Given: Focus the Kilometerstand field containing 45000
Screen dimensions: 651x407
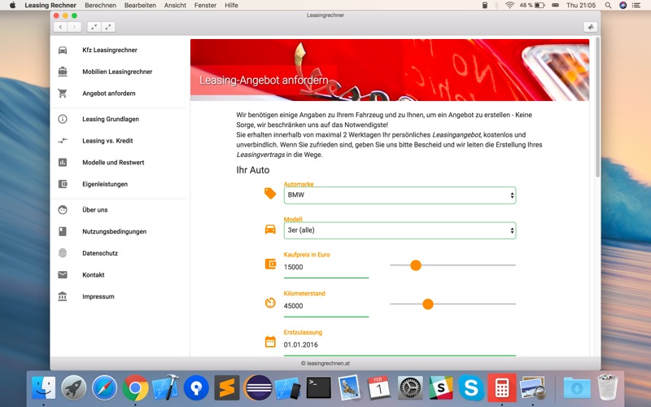Looking at the screenshot, I should (326, 306).
